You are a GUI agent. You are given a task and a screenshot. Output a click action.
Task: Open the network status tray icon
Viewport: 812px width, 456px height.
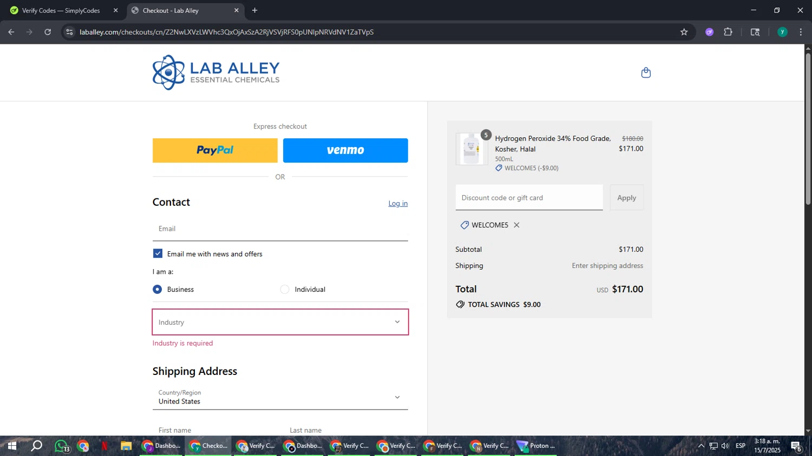(x=713, y=446)
